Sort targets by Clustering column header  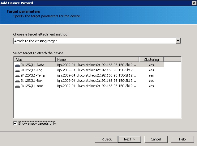pyautogui.click(x=152, y=60)
